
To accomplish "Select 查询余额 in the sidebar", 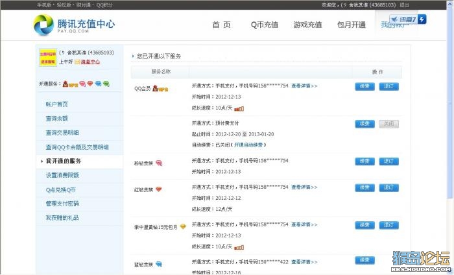I will pyautogui.click(x=57, y=119).
